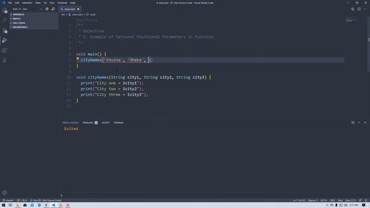The image size is (370, 208).
Task: Open the Source Control view
Action: tap(5, 30)
